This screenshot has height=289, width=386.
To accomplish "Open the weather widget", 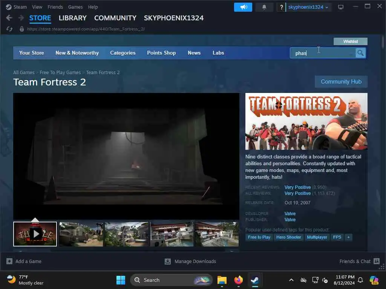I will [x=25, y=280].
